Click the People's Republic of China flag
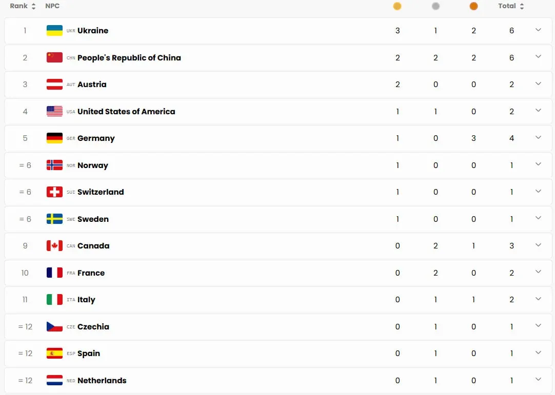Screen dimensions: 555x395 [x=54, y=57]
